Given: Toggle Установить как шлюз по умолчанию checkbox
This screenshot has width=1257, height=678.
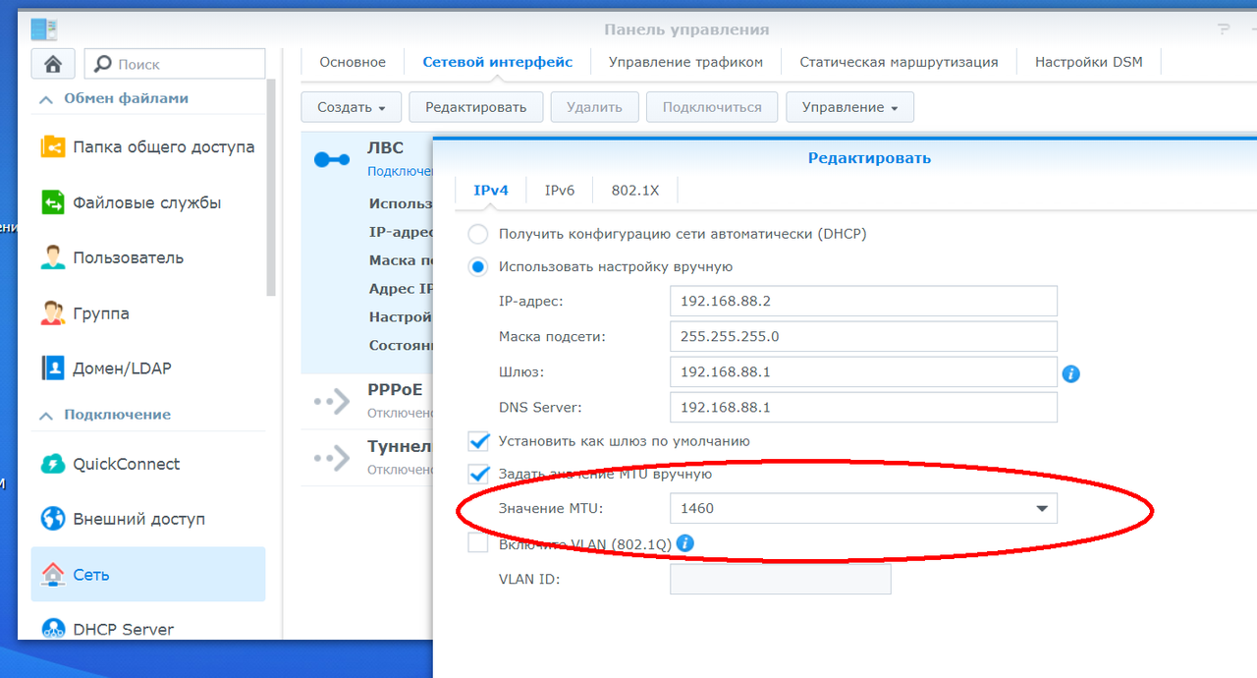Looking at the screenshot, I should tap(478, 441).
